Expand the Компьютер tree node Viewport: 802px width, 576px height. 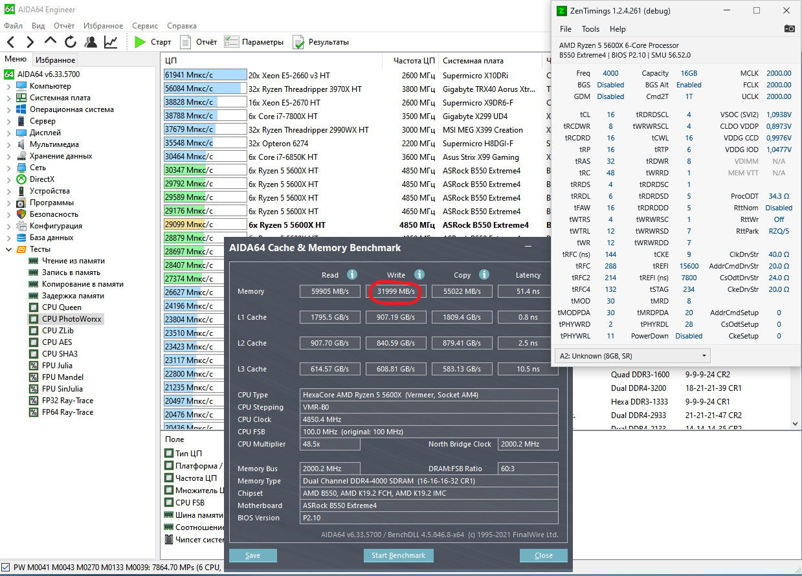8,86
